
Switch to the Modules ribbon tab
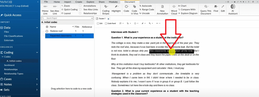click(x=113, y=2)
